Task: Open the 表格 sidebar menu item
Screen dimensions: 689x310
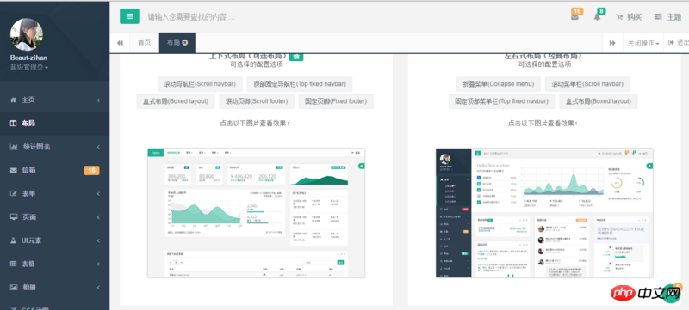Action: tap(54, 264)
